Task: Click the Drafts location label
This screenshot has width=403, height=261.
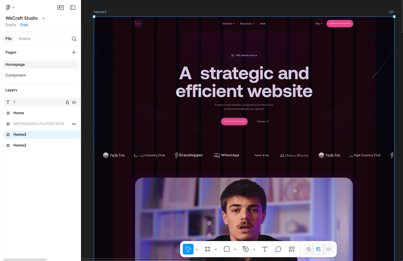Action: pyautogui.click(x=11, y=25)
